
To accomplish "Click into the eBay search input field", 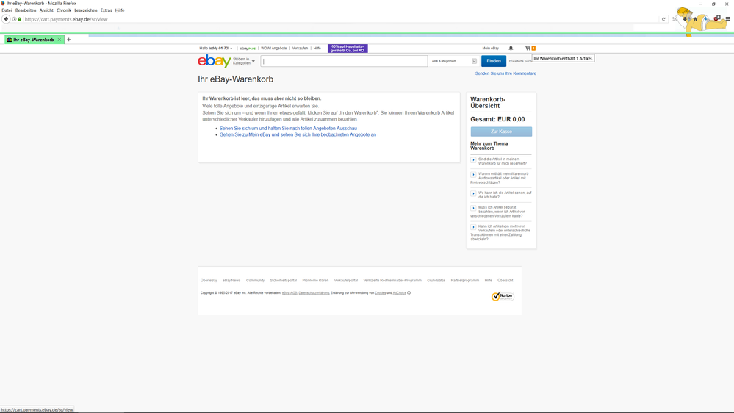I will tap(344, 61).
